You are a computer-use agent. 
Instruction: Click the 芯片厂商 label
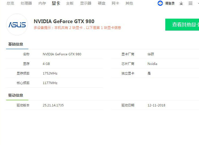pos(128,64)
